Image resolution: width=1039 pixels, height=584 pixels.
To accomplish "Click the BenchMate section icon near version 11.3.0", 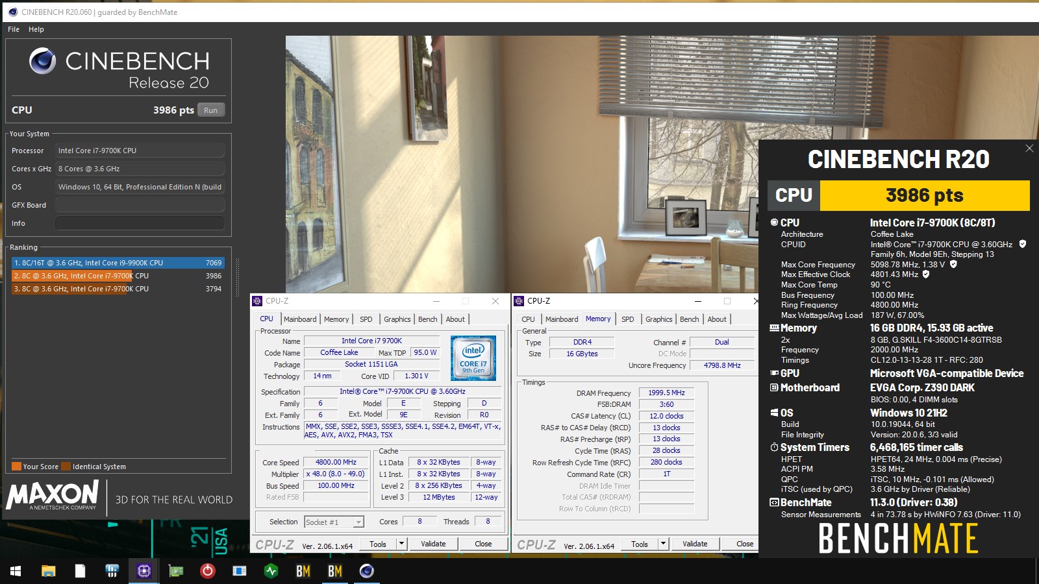I will pyautogui.click(x=774, y=502).
